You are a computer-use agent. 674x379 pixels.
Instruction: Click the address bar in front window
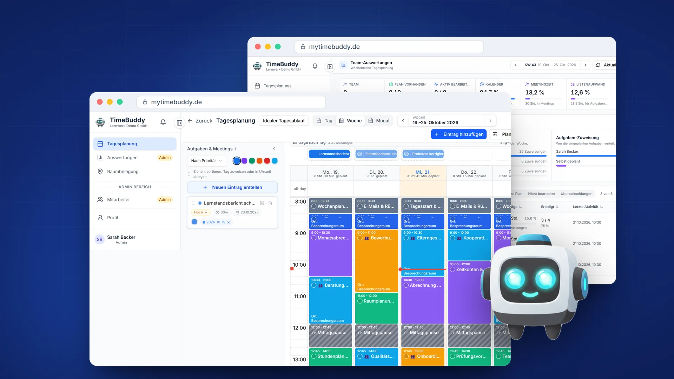click(x=231, y=102)
